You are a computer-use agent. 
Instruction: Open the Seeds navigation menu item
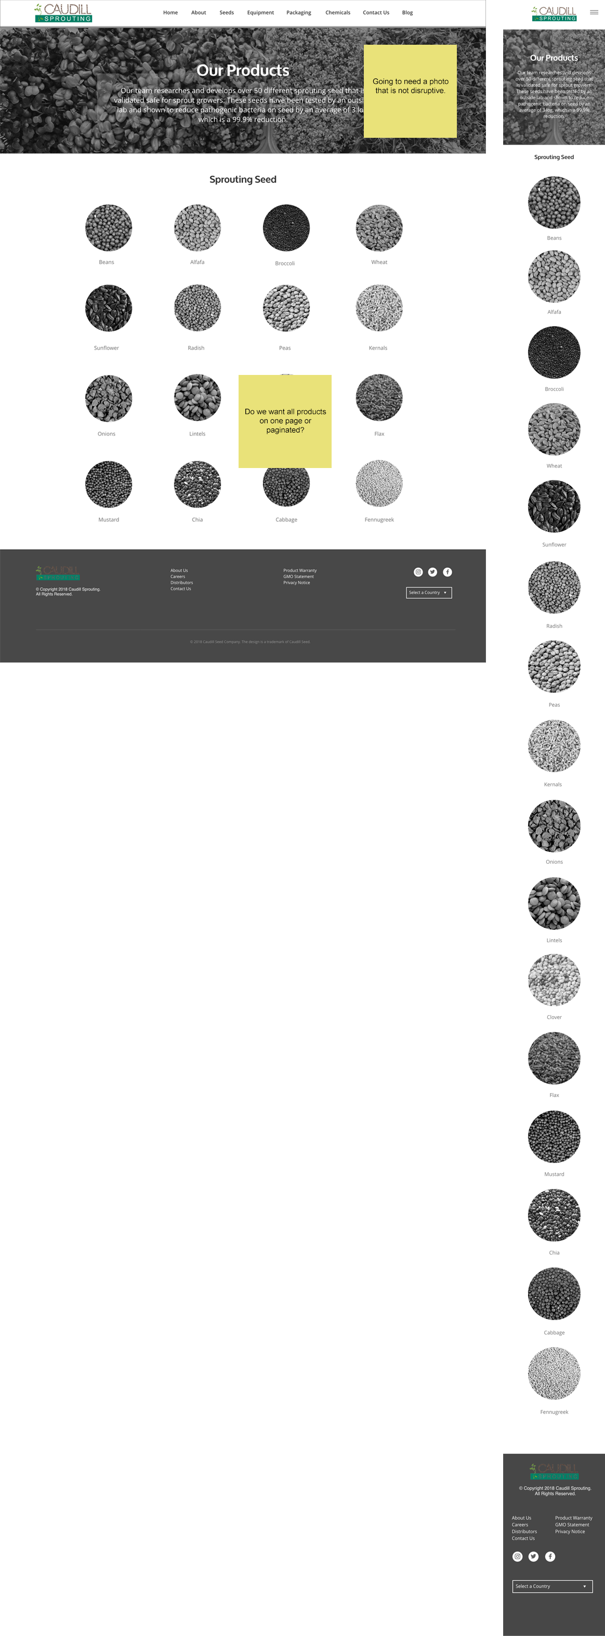tap(227, 12)
